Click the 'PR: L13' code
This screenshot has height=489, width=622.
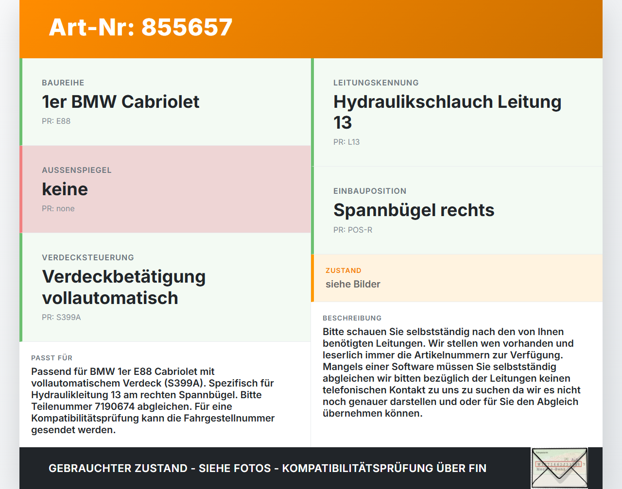point(346,142)
